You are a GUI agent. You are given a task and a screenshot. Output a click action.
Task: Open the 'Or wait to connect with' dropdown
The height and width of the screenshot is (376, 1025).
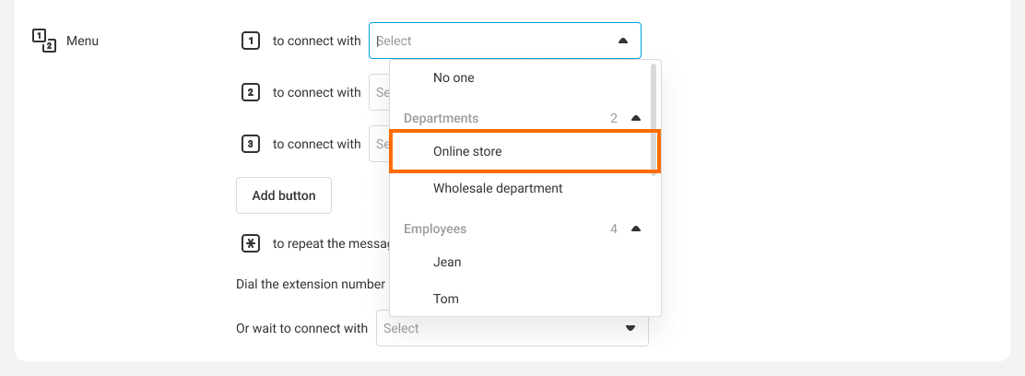512,328
